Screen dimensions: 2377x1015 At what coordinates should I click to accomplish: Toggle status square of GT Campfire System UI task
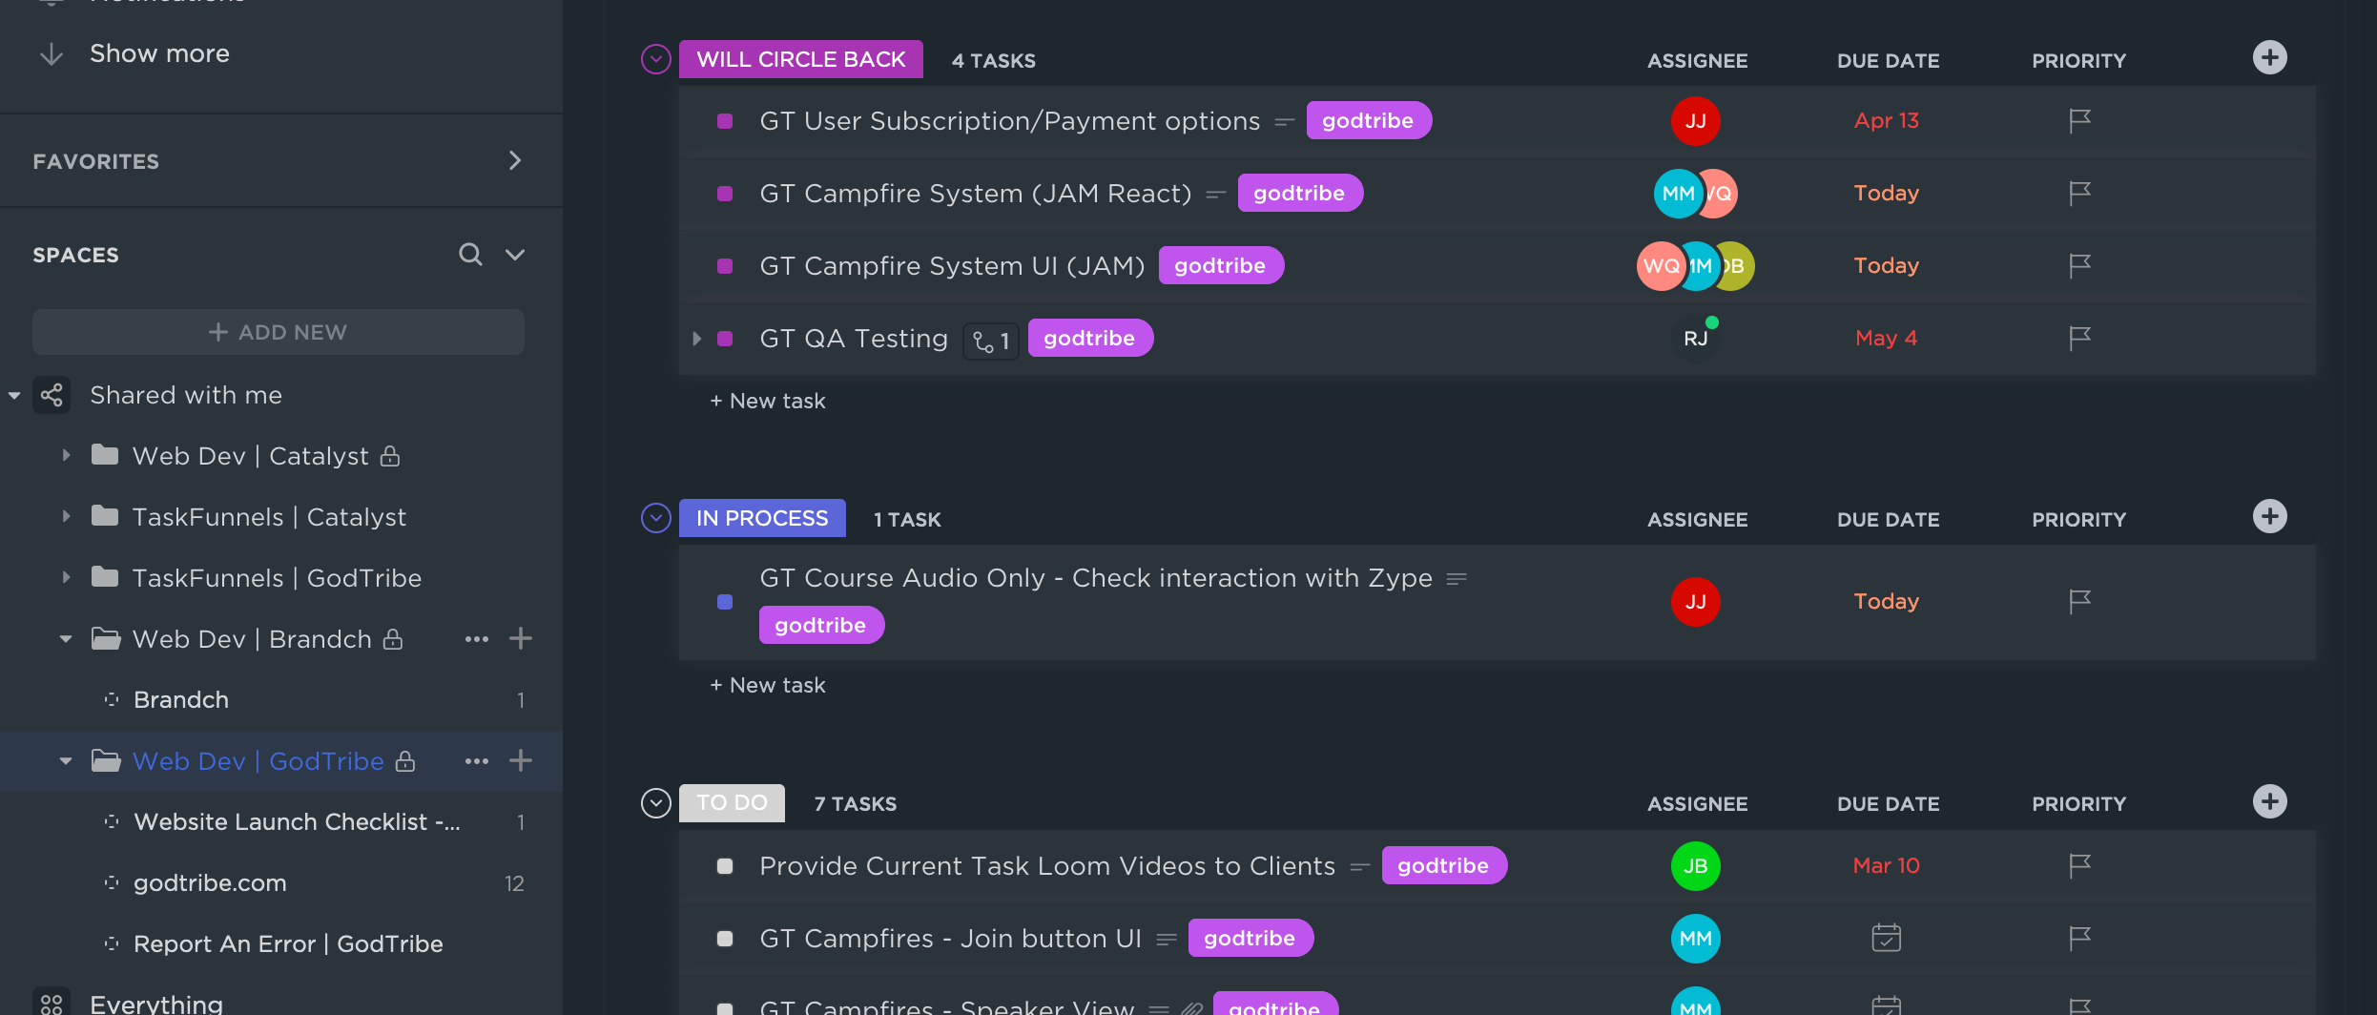[x=725, y=266]
